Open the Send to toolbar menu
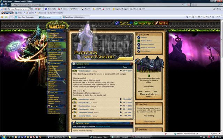223x139 pixels. (107, 9)
